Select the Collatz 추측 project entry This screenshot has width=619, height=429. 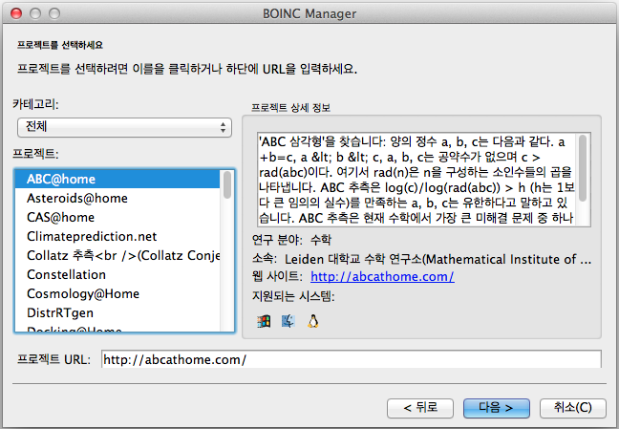click(x=117, y=255)
